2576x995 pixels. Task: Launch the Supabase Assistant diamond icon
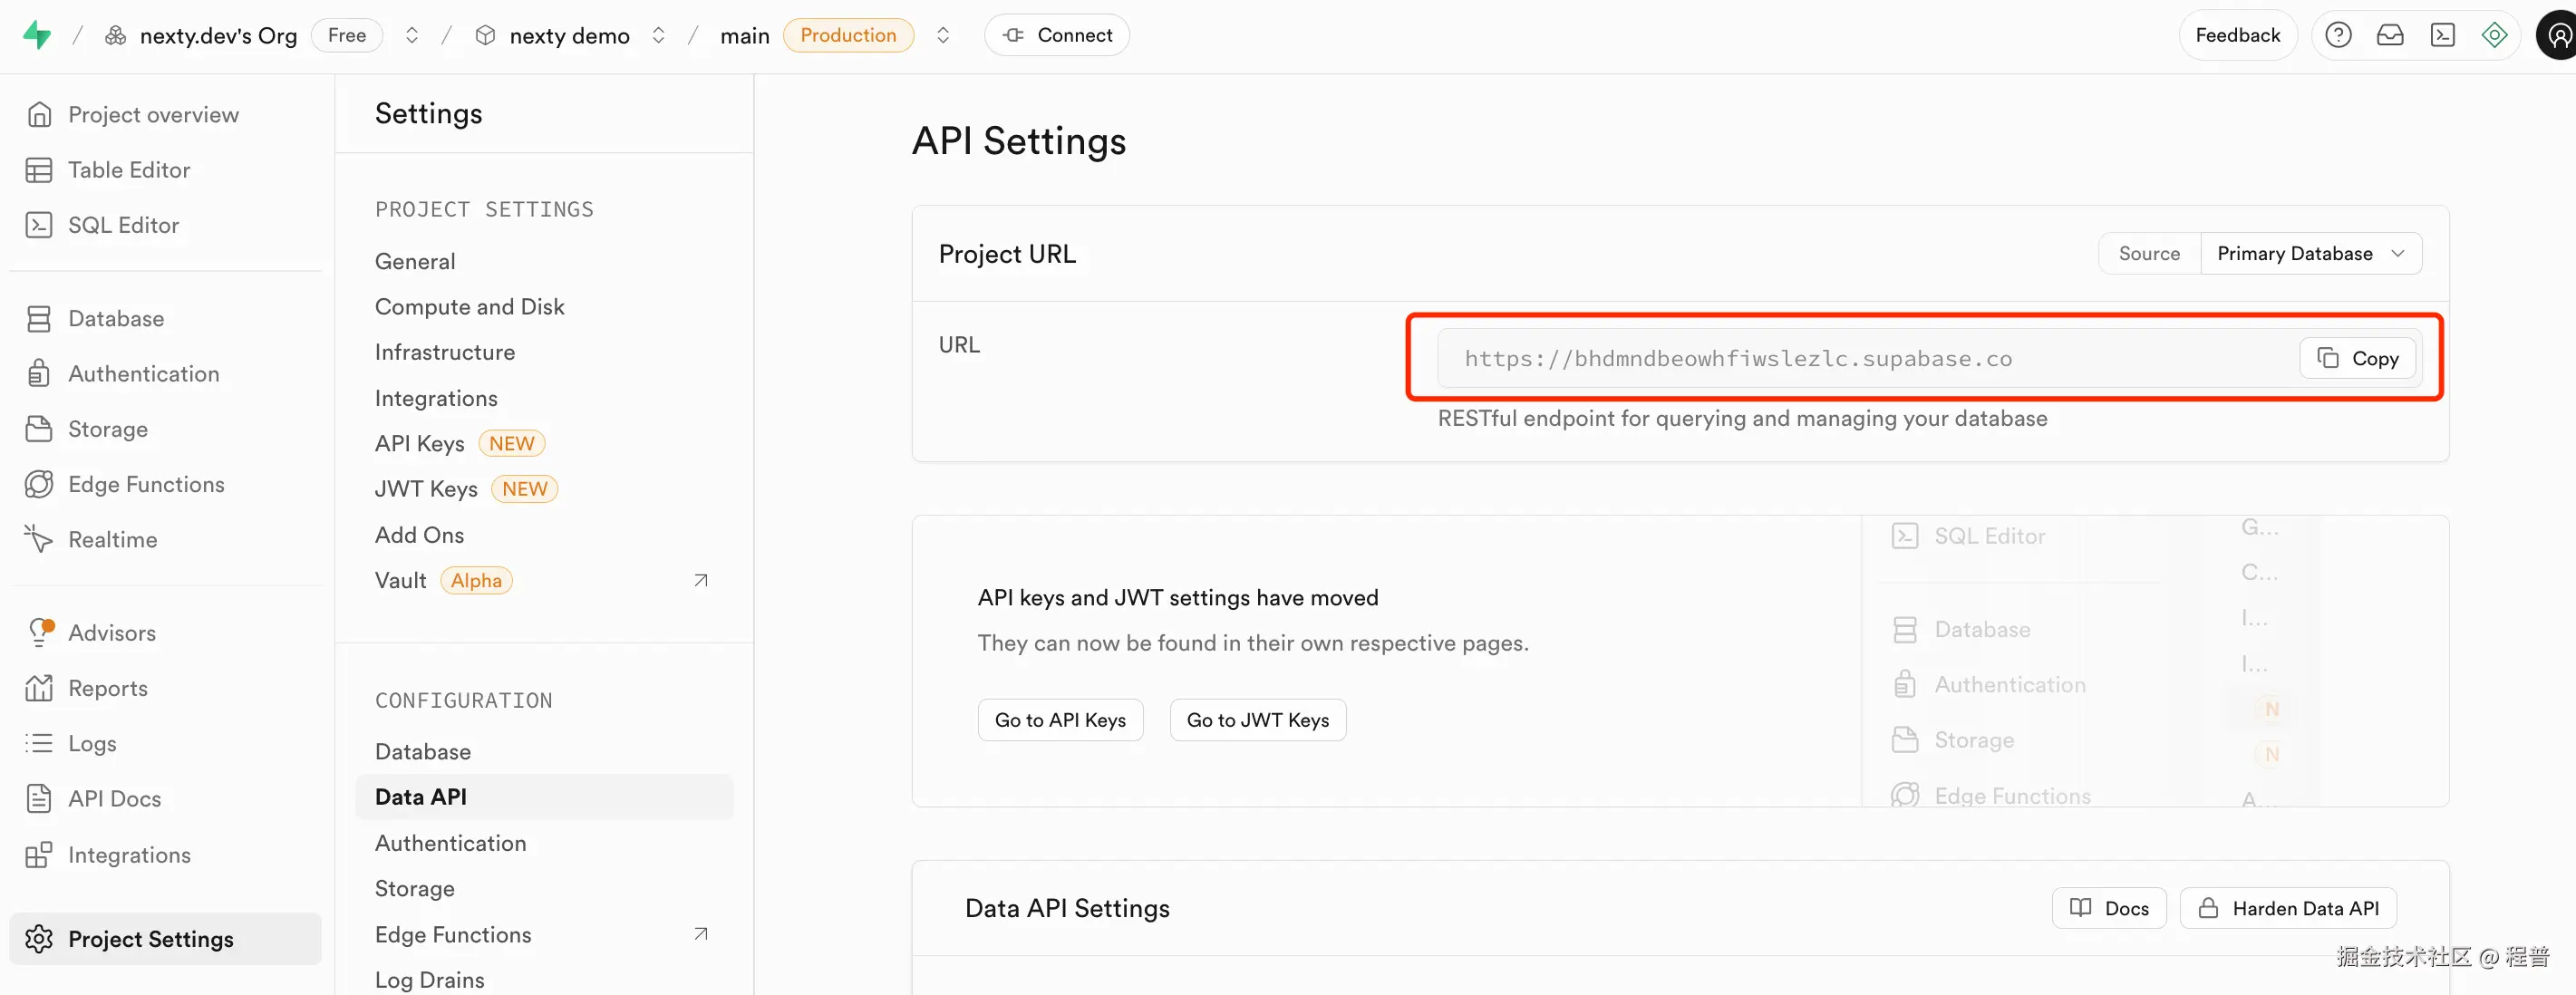2495,34
